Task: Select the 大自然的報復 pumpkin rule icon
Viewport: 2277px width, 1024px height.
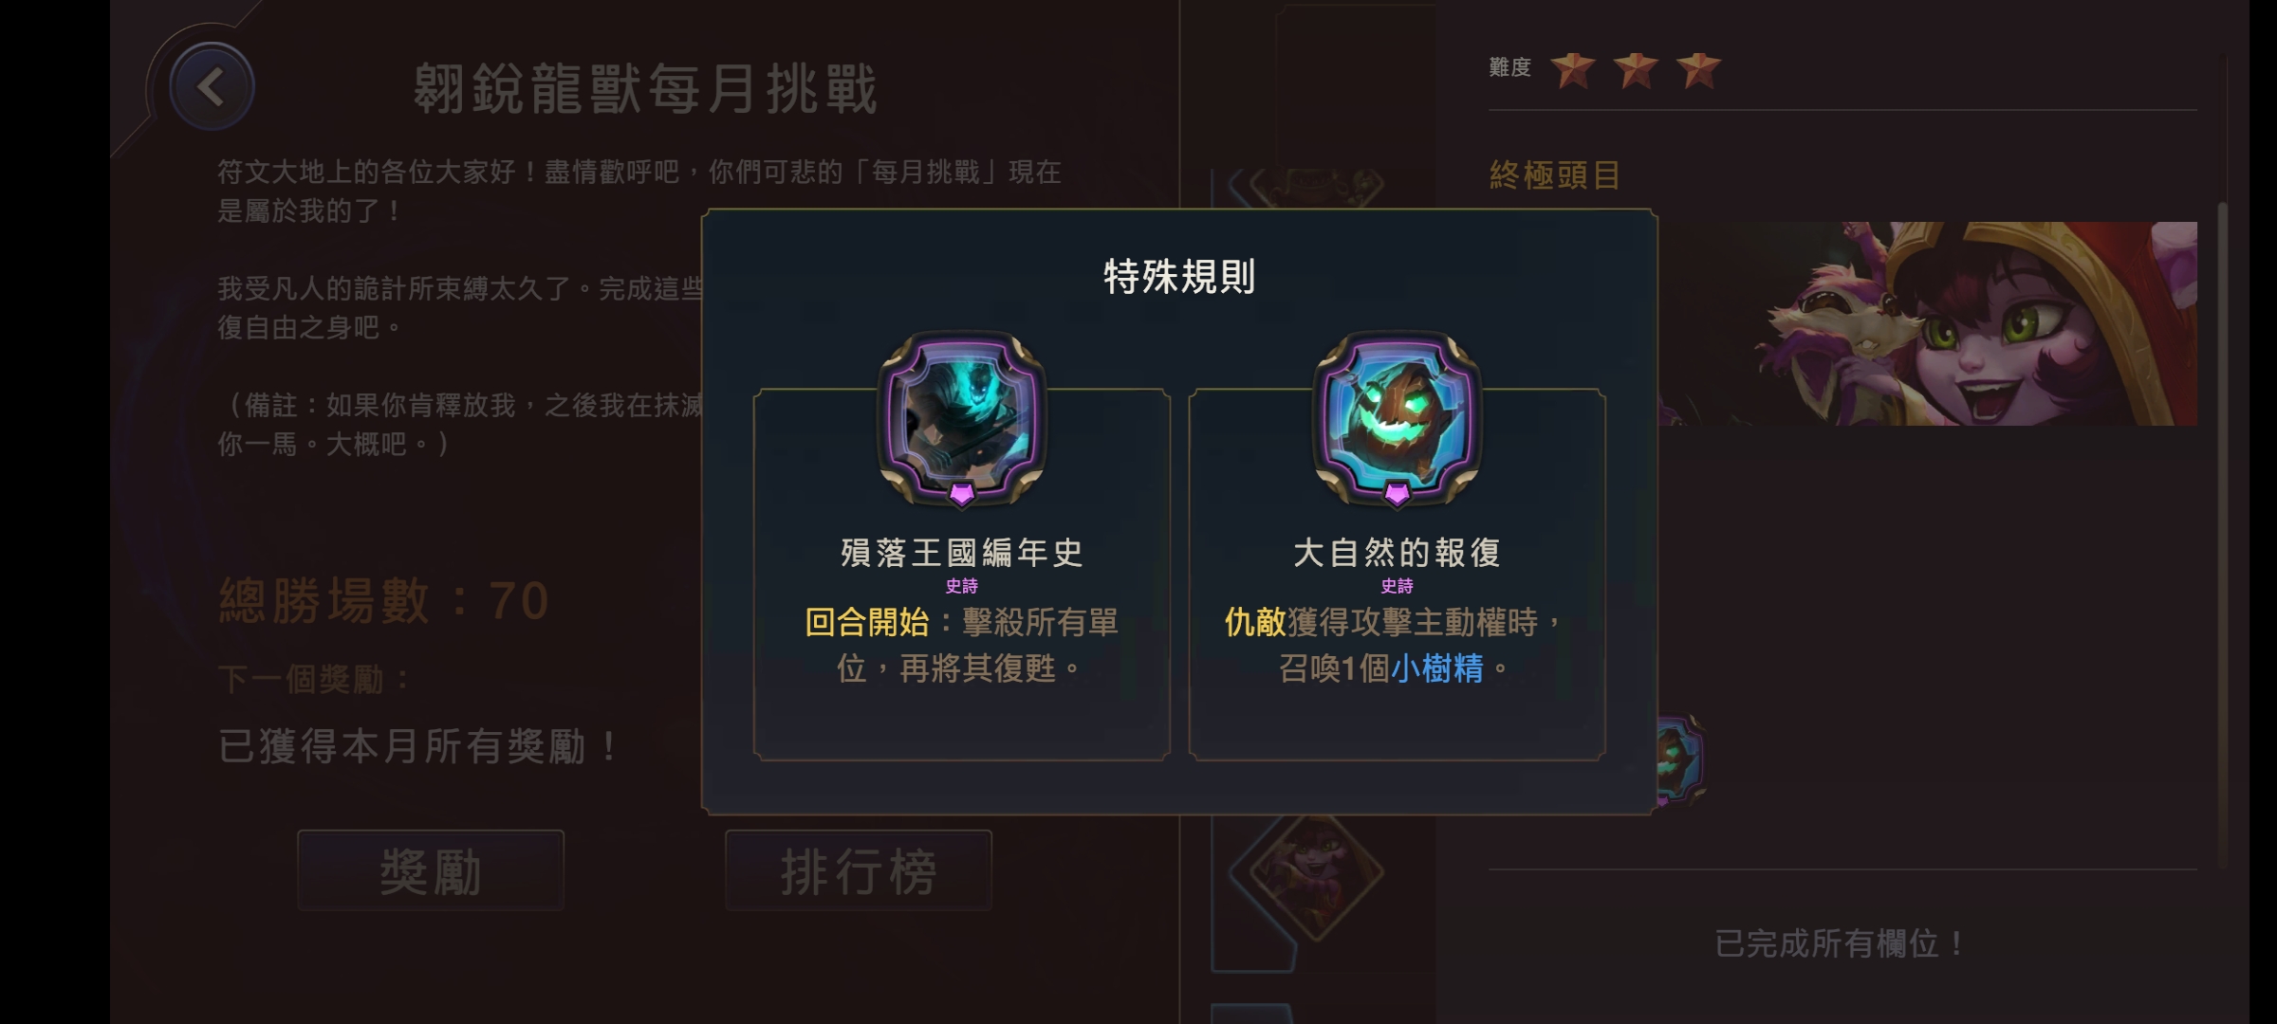Action: coord(1397,416)
